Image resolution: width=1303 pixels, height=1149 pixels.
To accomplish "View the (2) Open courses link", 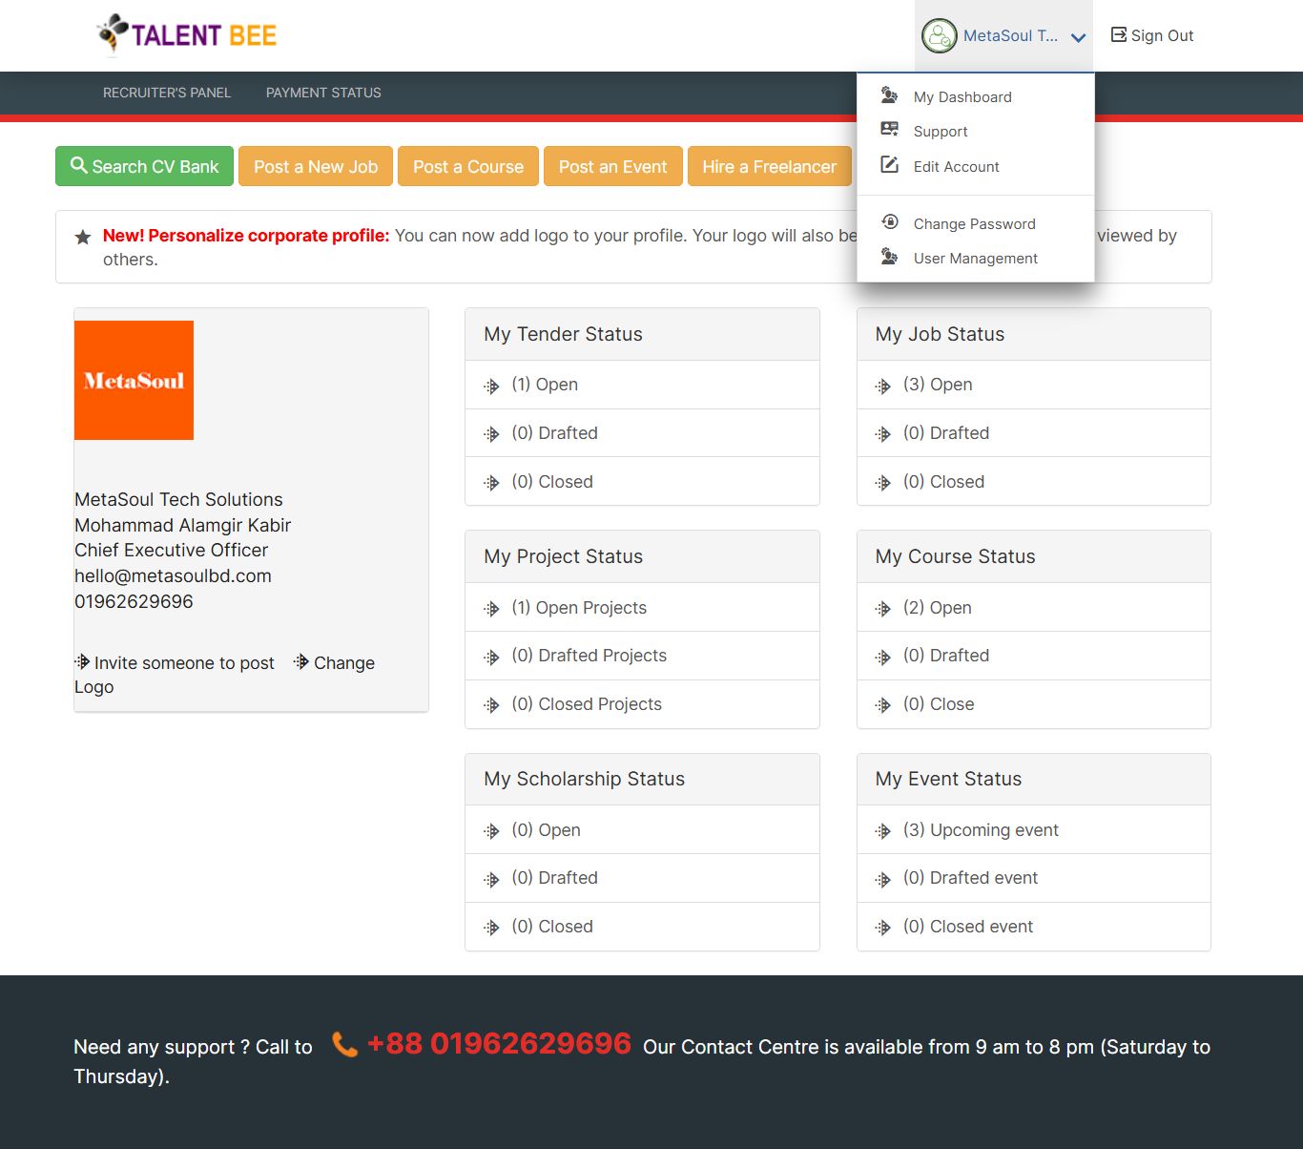I will point(938,608).
